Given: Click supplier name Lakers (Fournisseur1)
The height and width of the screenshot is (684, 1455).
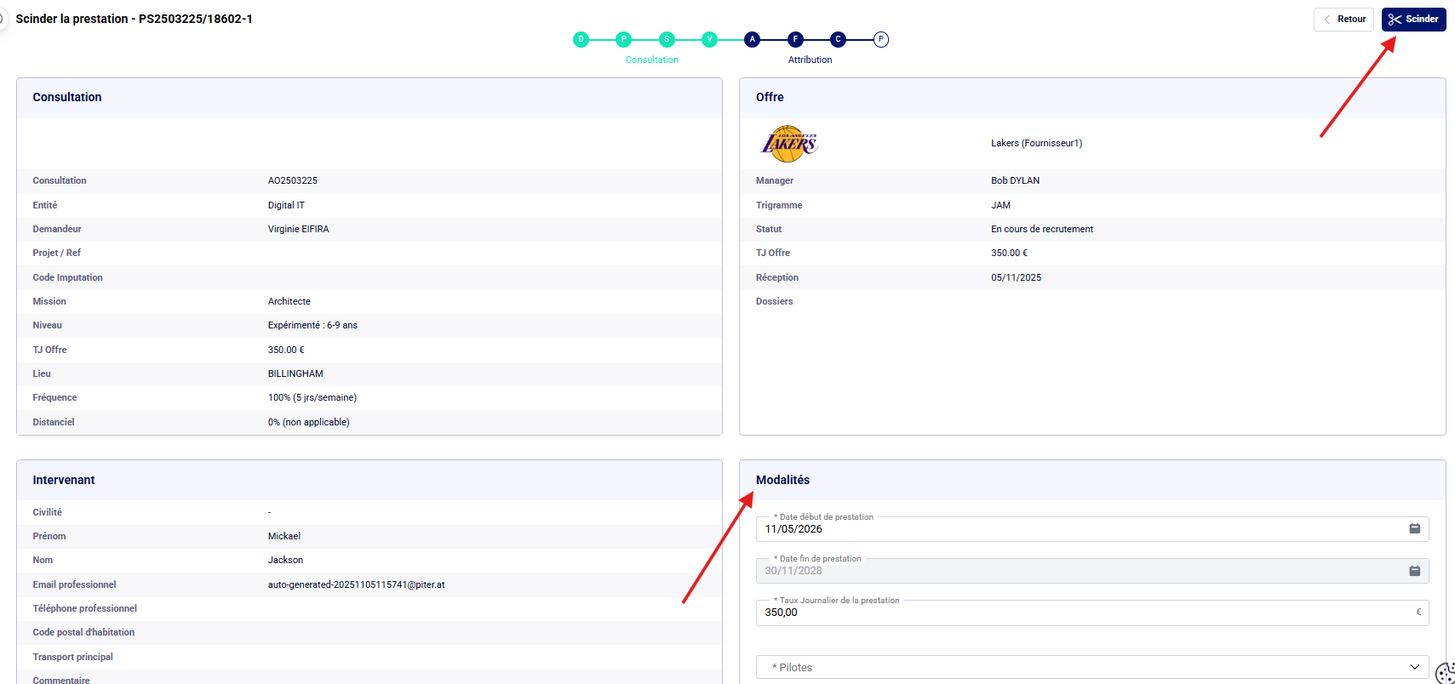Looking at the screenshot, I should point(1036,143).
